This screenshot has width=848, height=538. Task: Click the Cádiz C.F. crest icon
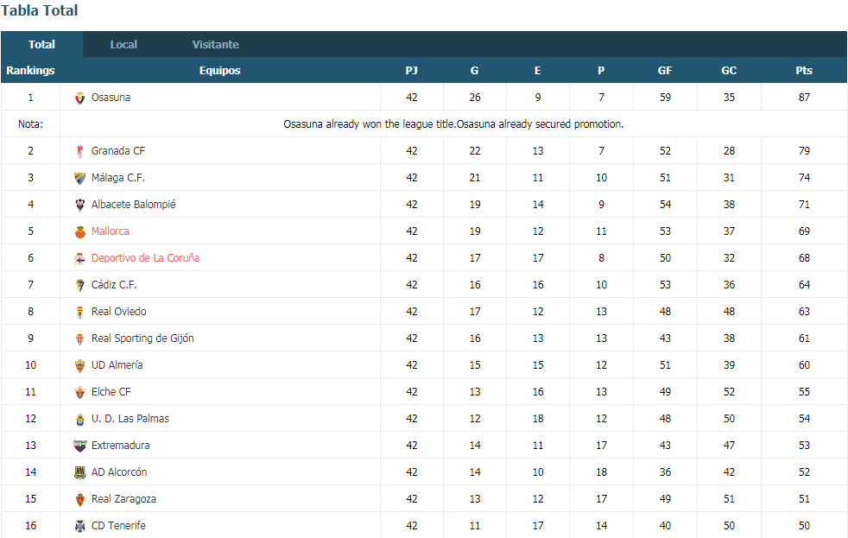[80, 285]
